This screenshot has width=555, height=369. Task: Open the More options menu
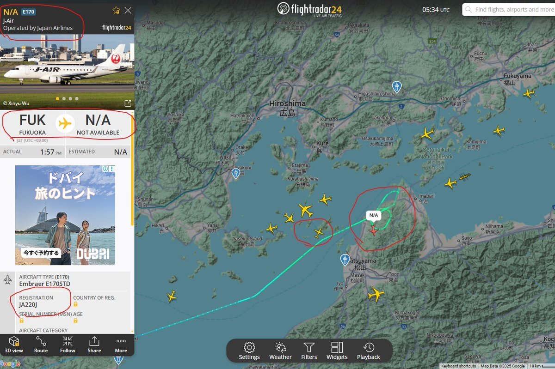(x=121, y=345)
